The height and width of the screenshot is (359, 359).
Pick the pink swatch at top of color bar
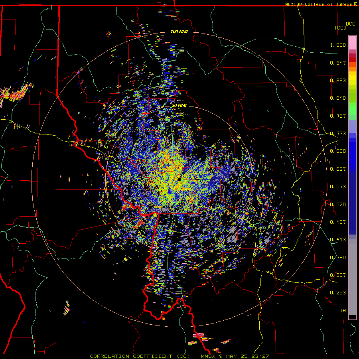point(352,42)
